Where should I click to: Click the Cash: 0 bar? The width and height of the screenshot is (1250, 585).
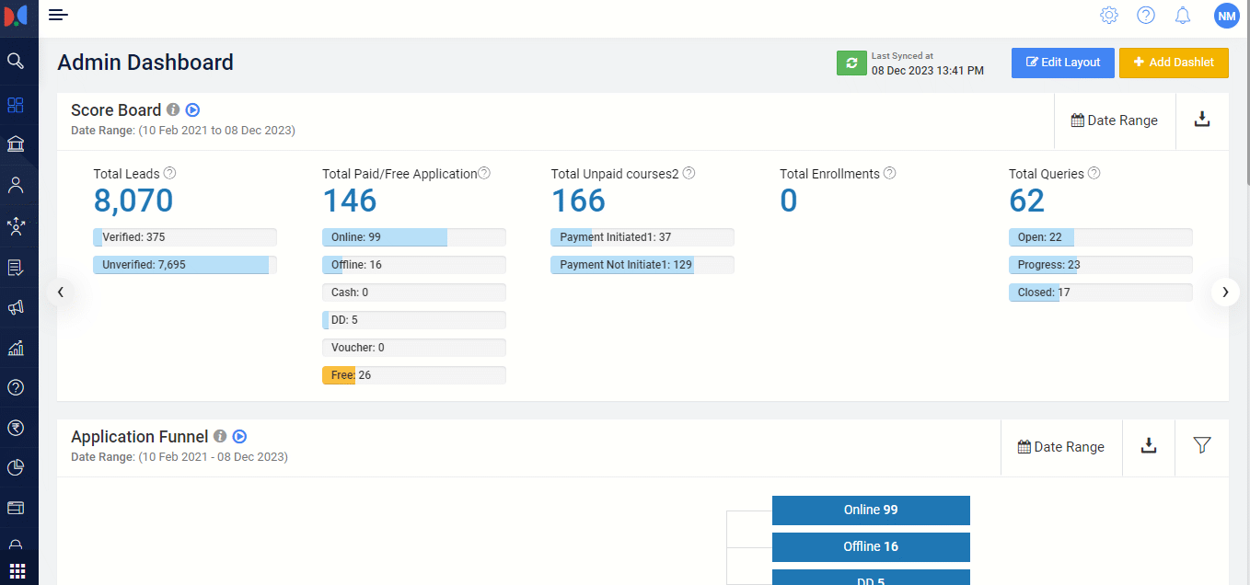414,292
